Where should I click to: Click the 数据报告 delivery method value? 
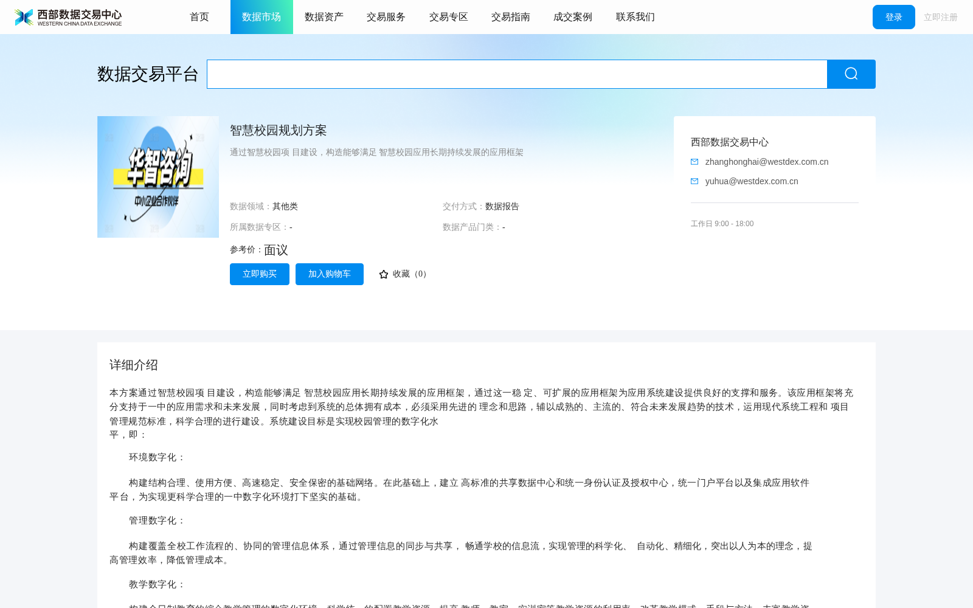click(x=502, y=207)
